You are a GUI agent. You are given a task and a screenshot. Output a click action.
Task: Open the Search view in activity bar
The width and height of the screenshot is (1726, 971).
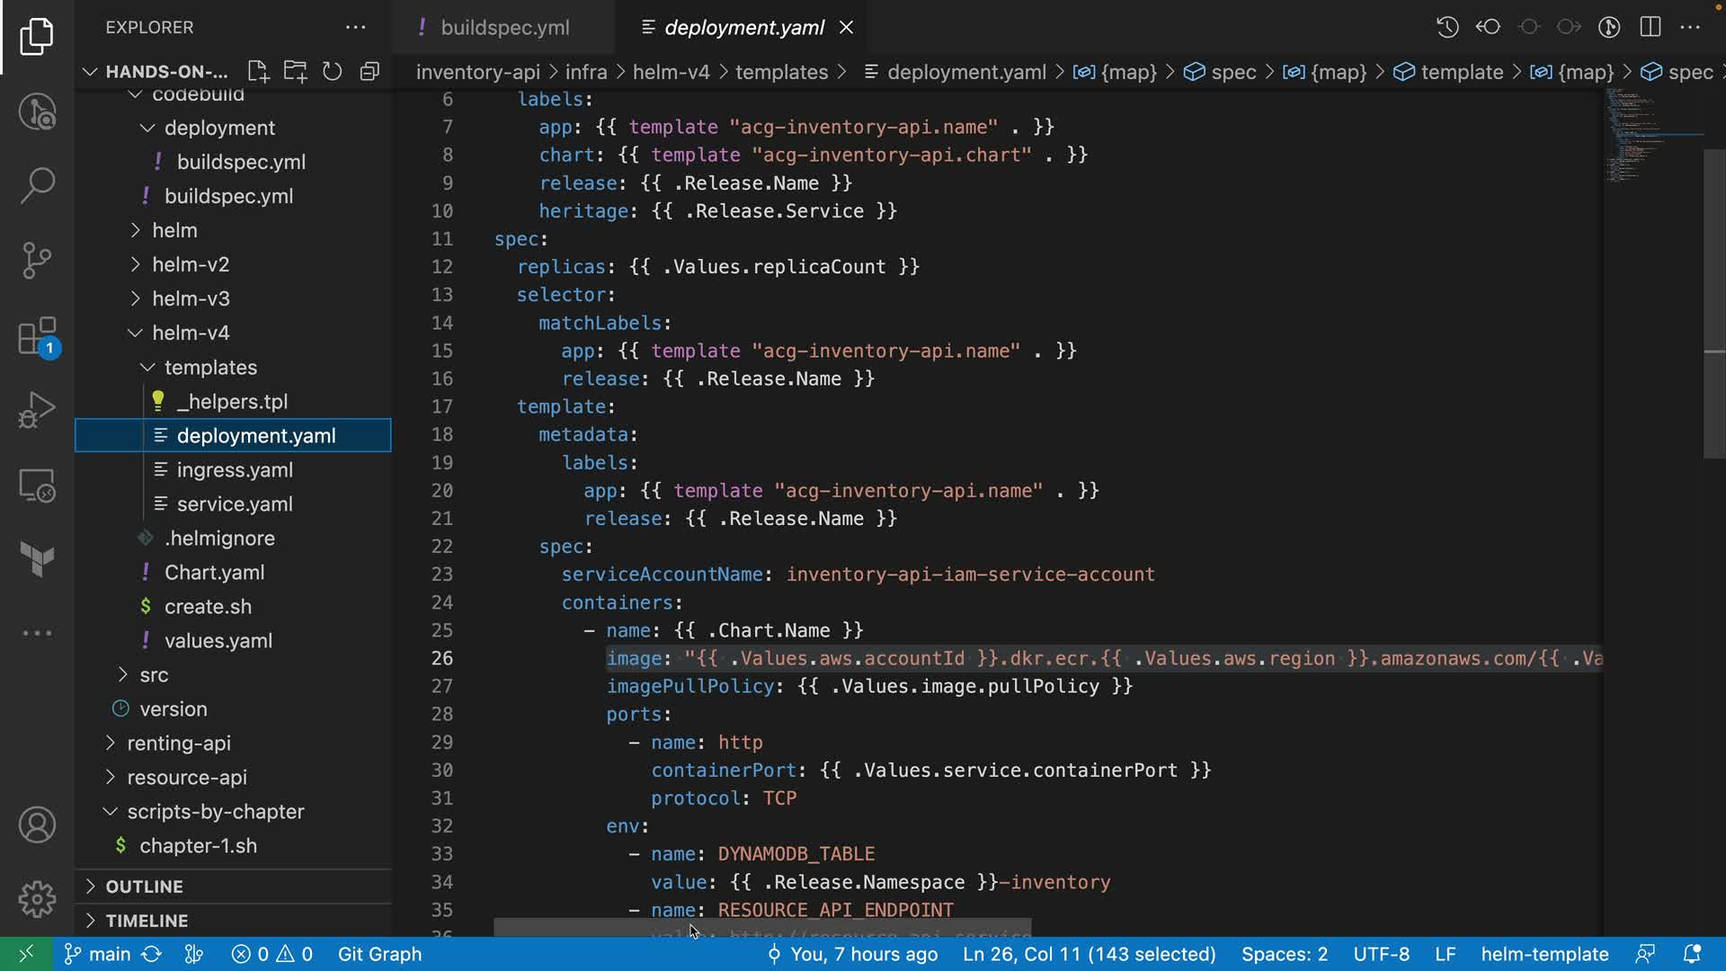click(37, 186)
